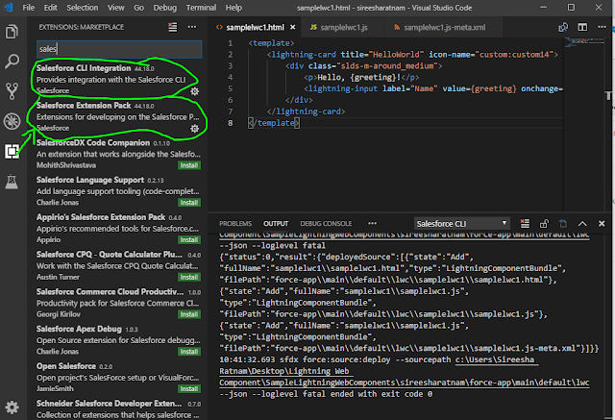This screenshot has width=615, height=420.
Task: Install Salesforce Apex Debug extension
Action: tap(189, 352)
